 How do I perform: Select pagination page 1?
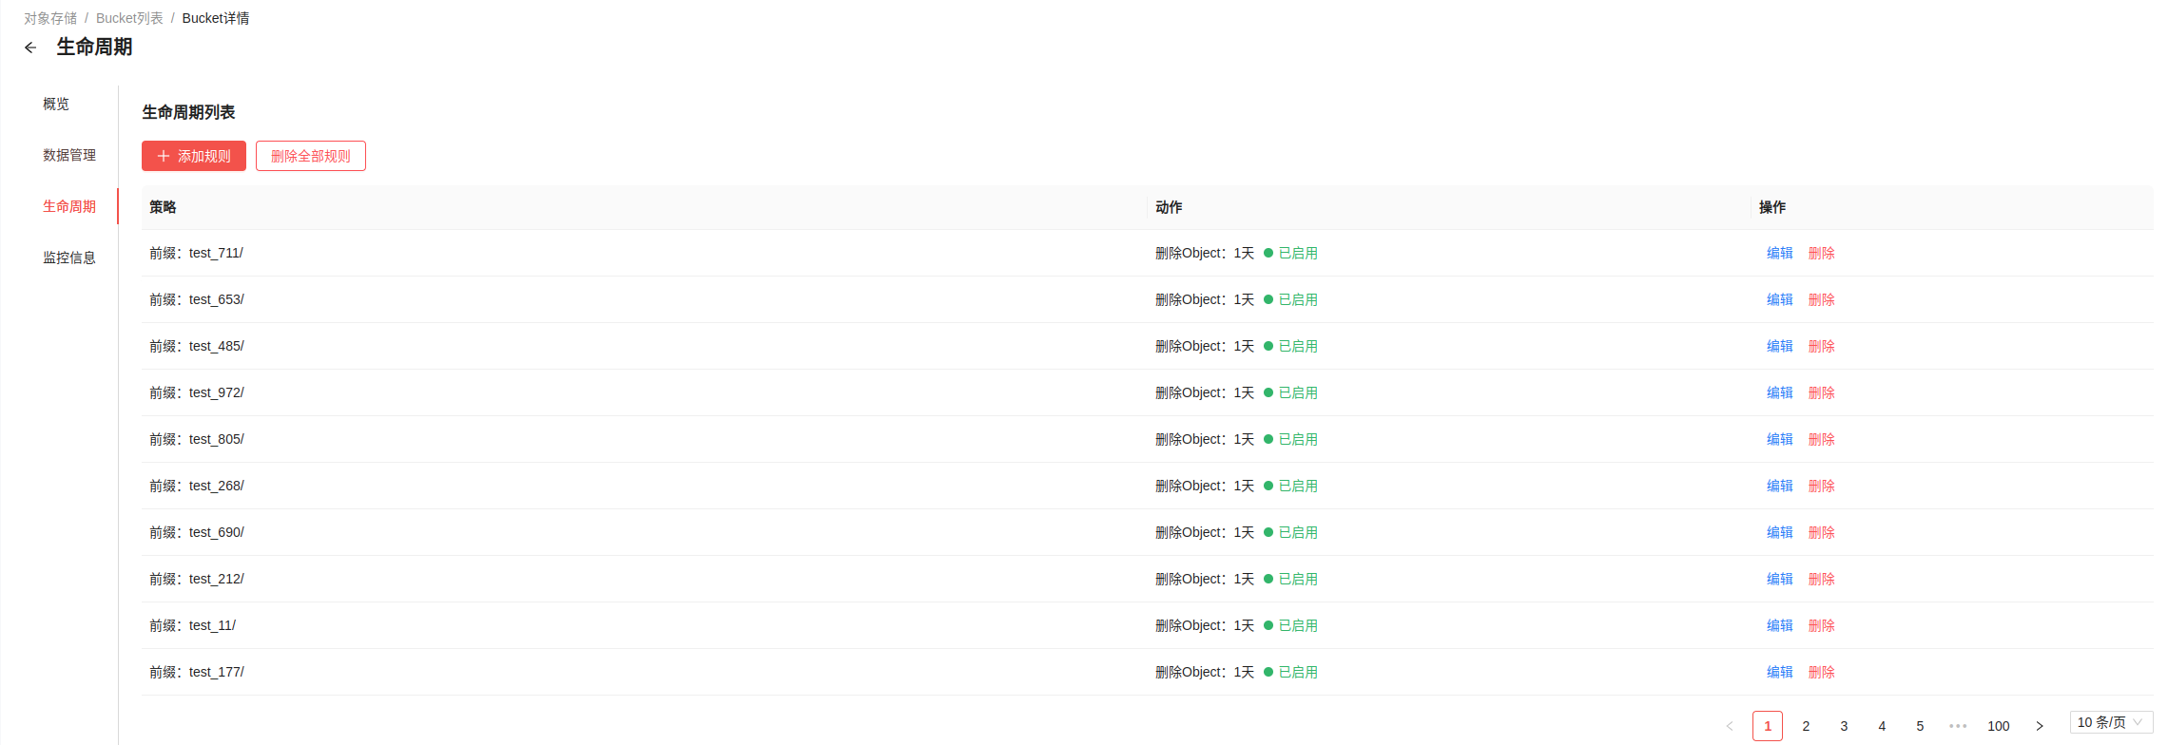point(1768,726)
